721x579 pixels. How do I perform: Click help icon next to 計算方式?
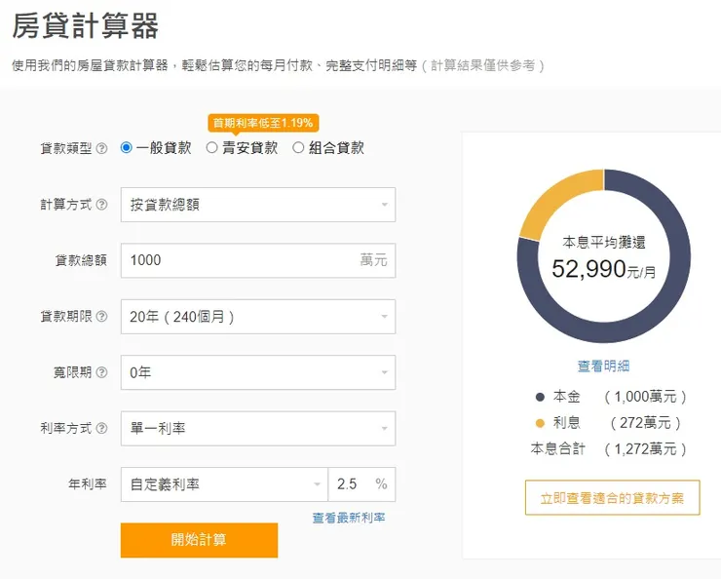point(102,206)
